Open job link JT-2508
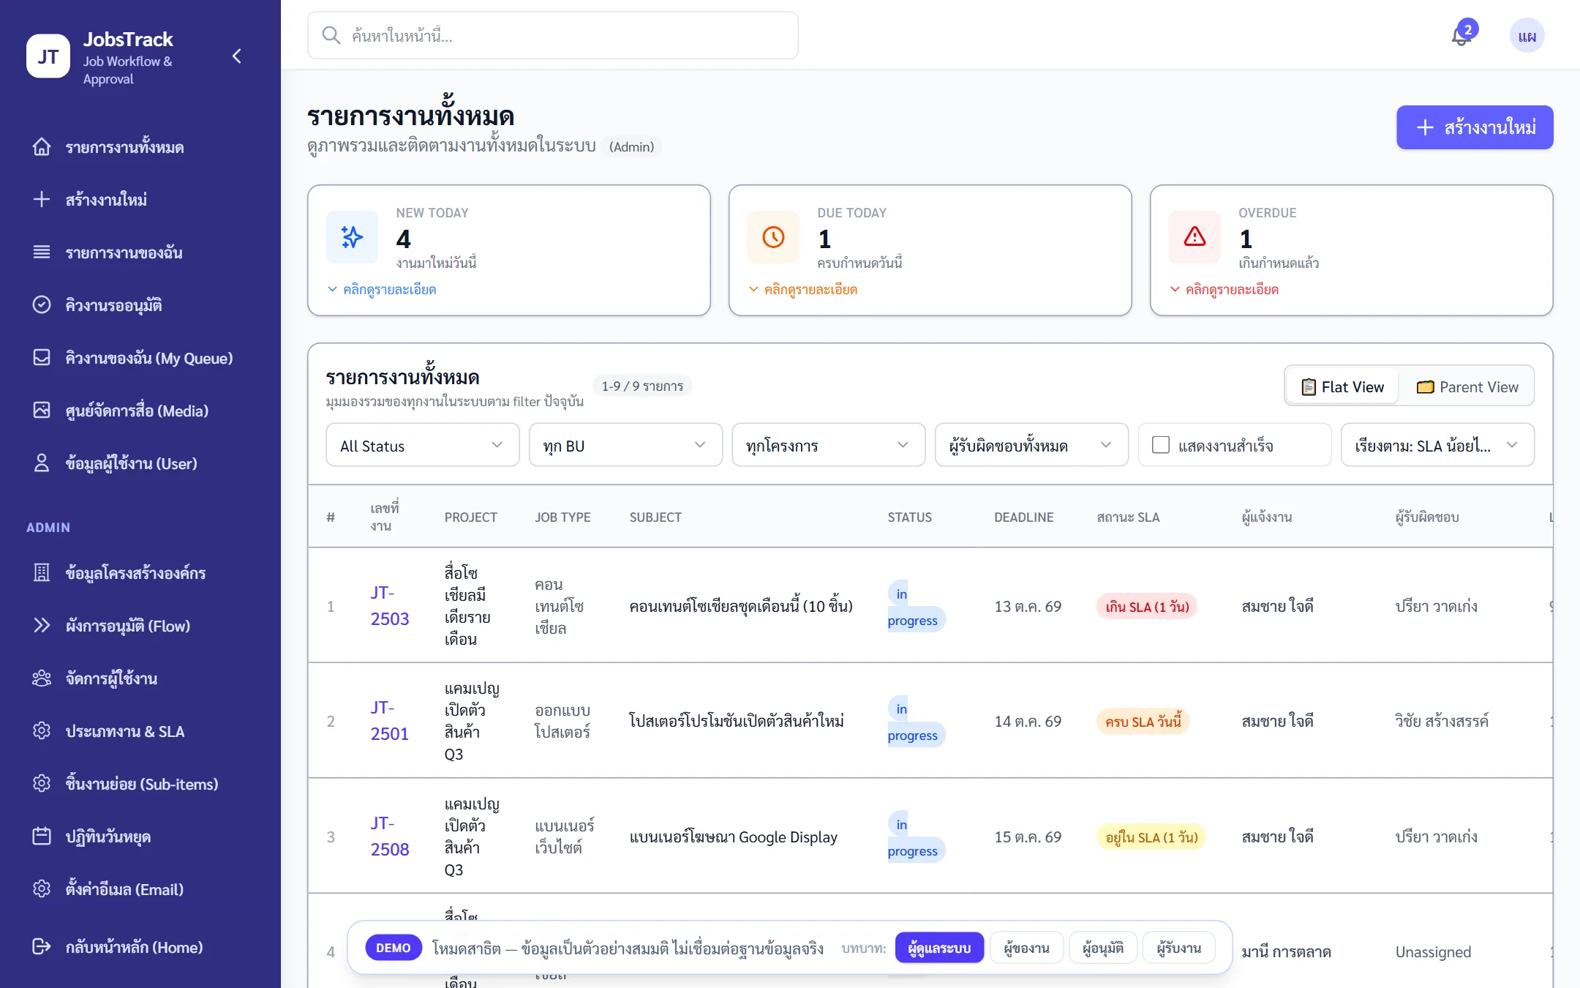 [x=390, y=837]
